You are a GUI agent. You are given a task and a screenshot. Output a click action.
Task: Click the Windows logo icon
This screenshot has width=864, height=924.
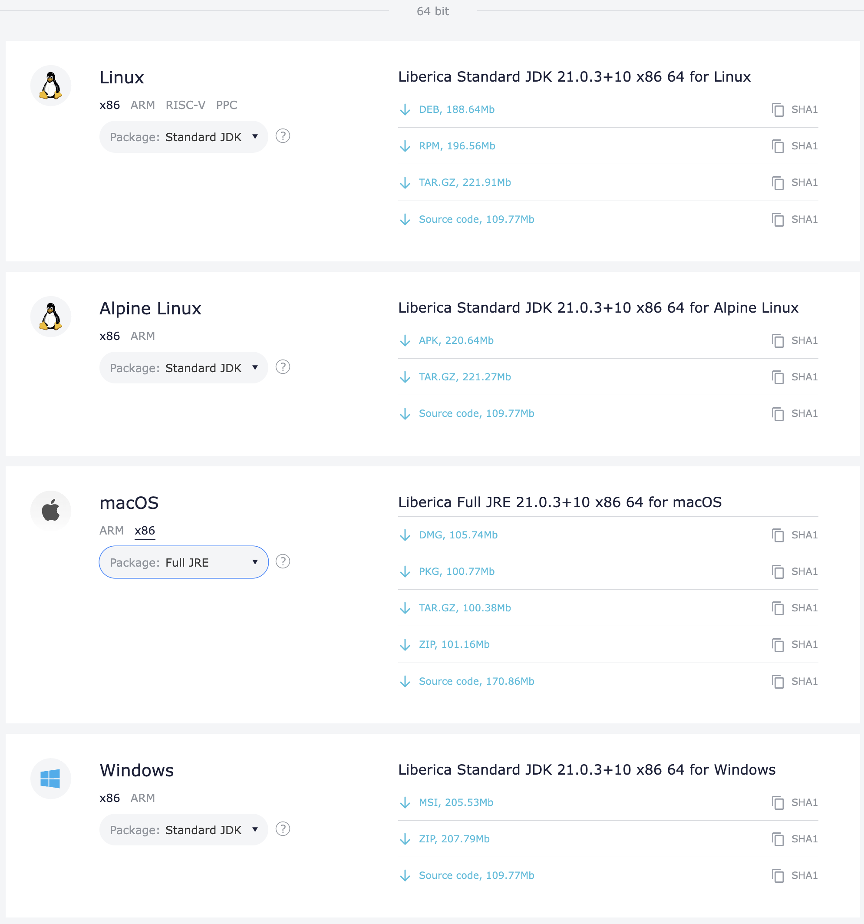(51, 779)
